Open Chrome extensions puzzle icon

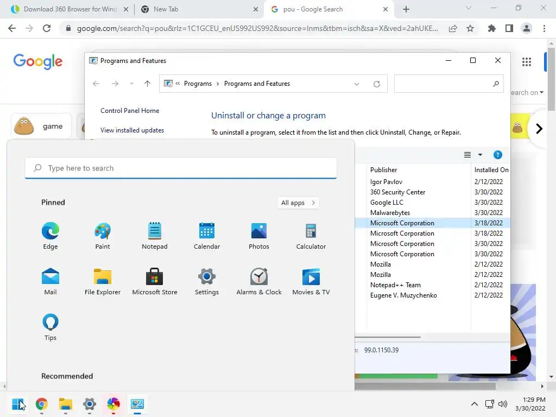pos(492,28)
